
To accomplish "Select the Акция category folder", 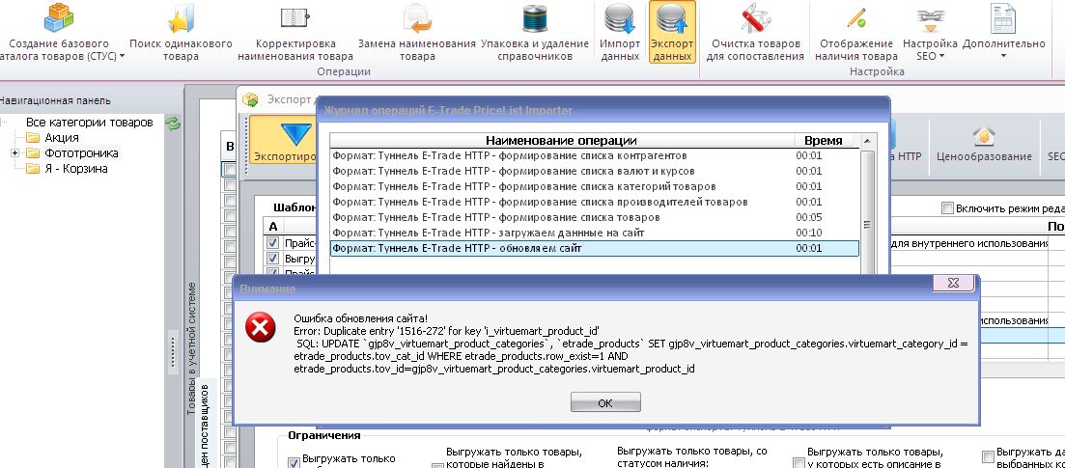I will [x=61, y=138].
